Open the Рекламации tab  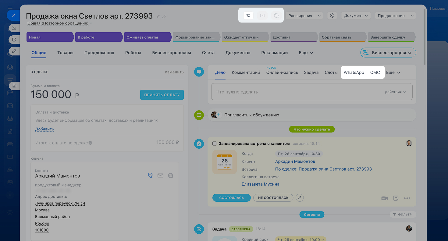point(275,53)
